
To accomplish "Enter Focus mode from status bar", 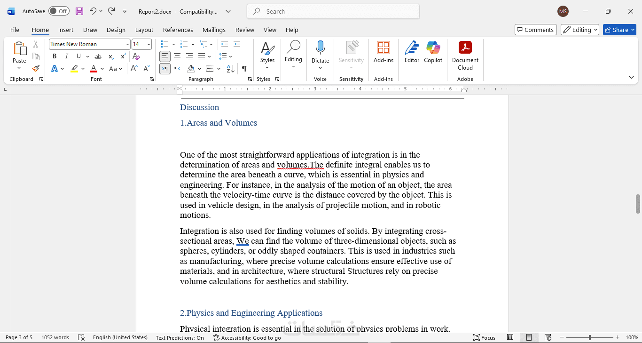I will coord(484,337).
